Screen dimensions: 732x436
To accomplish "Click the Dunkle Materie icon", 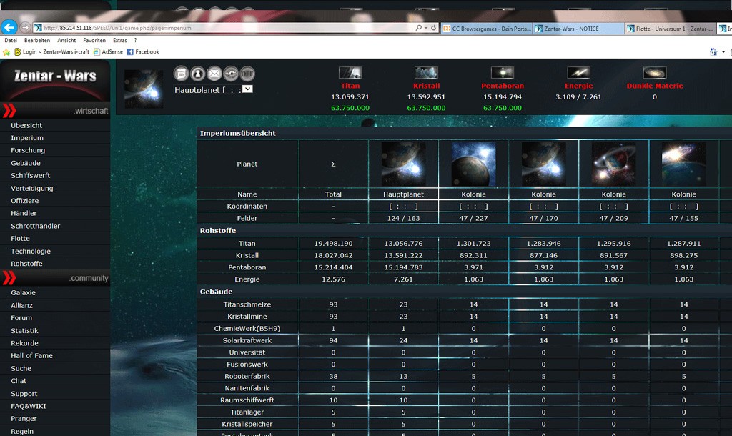I will (654, 73).
